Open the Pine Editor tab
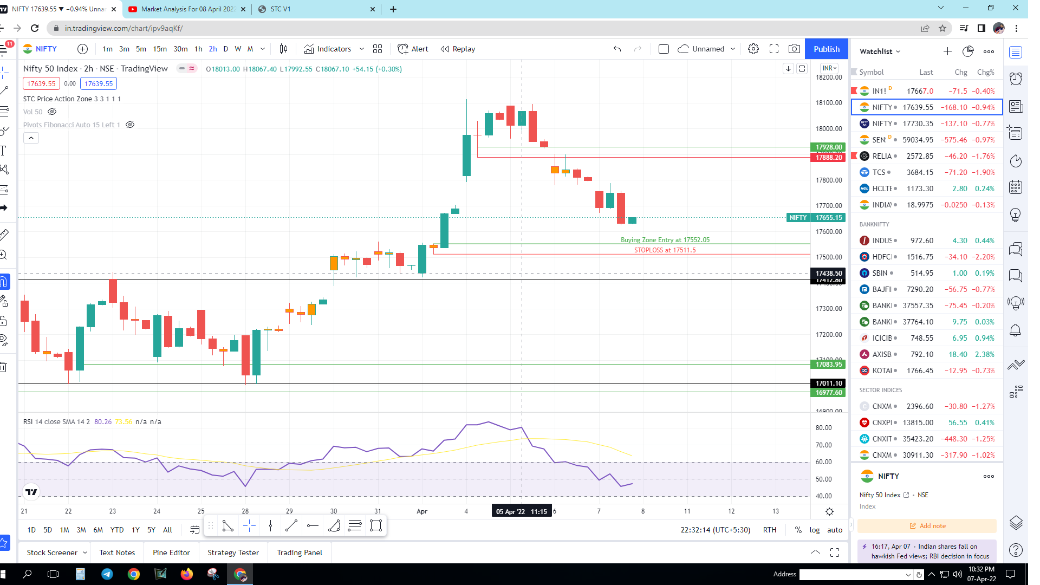The height and width of the screenshot is (585, 1040). tap(171, 552)
